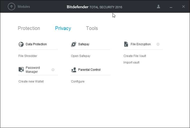This screenshot has width=190, height=128.
Task: Click the Data Protection globe icon
Action: click(x=21, y=44)
